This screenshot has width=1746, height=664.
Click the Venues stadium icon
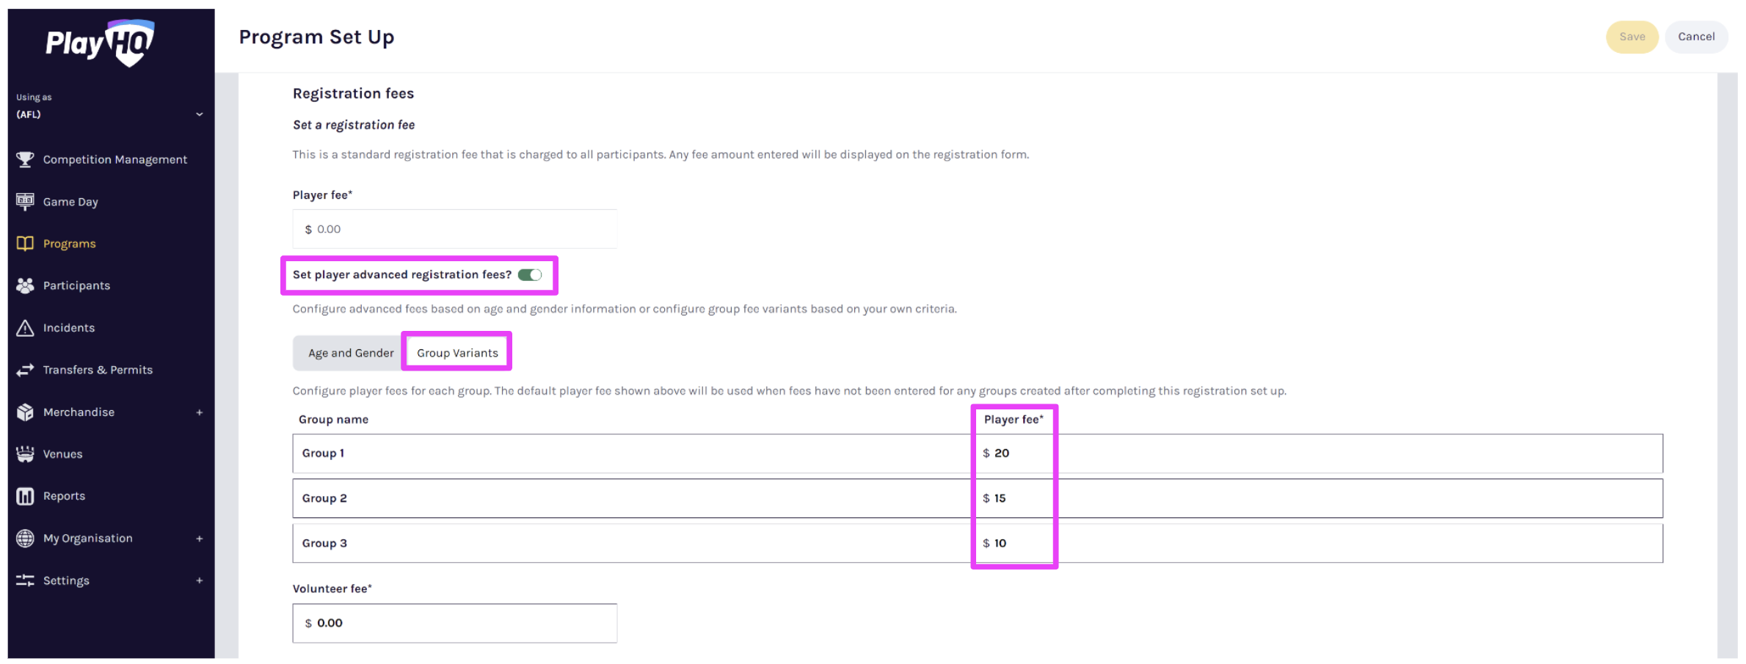click(x=25, y=454)
